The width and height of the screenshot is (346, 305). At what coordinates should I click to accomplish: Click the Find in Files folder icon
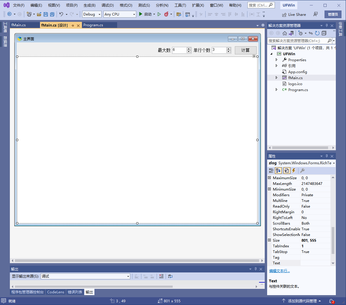[x=179, y=14]
